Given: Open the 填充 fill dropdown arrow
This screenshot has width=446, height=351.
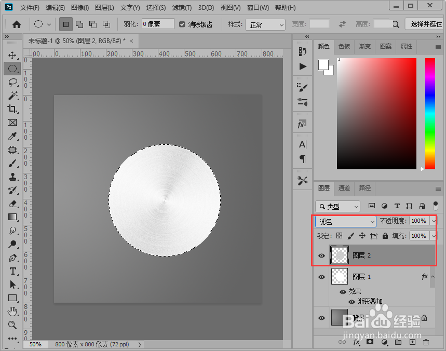Looking at the screenshot, I should pos(434,236).
